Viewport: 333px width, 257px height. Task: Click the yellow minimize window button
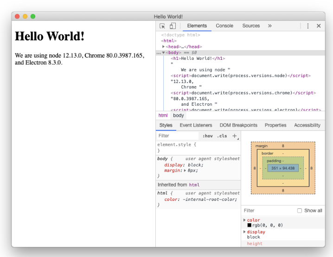pos(25,16)
